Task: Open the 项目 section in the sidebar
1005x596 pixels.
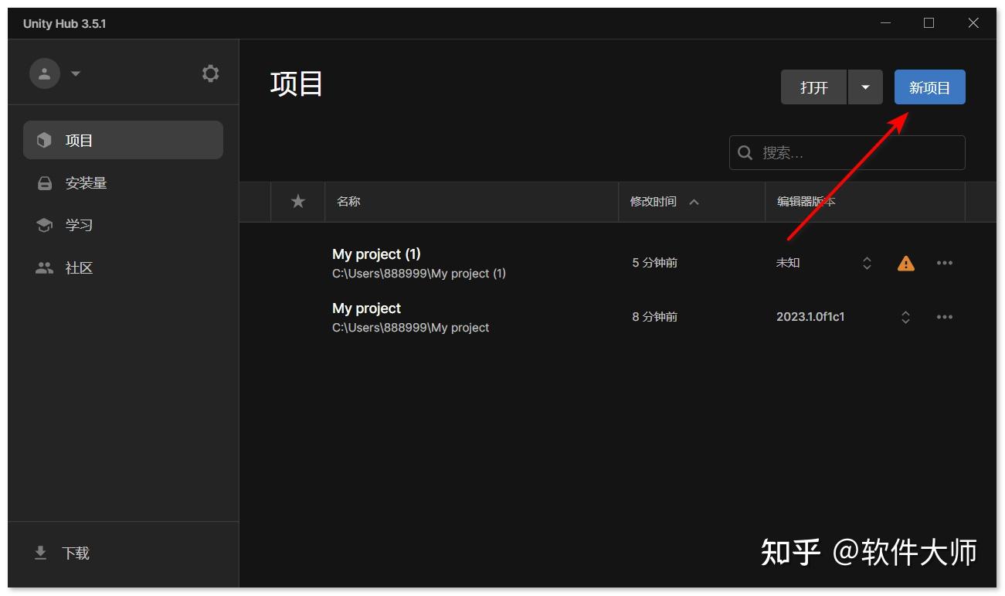Action: click(78, 140)
